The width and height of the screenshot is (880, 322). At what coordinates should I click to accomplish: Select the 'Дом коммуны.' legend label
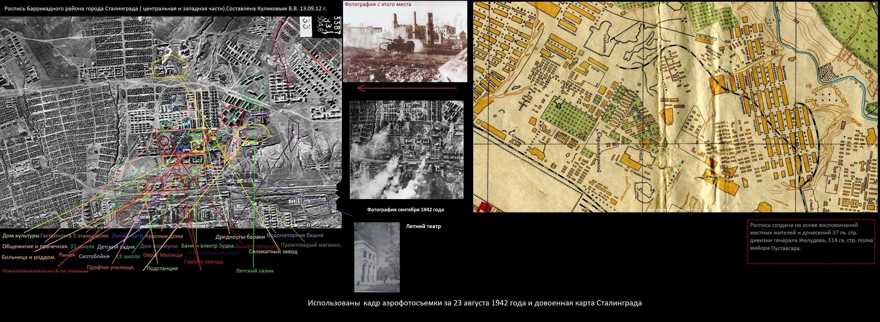point(159,246)
